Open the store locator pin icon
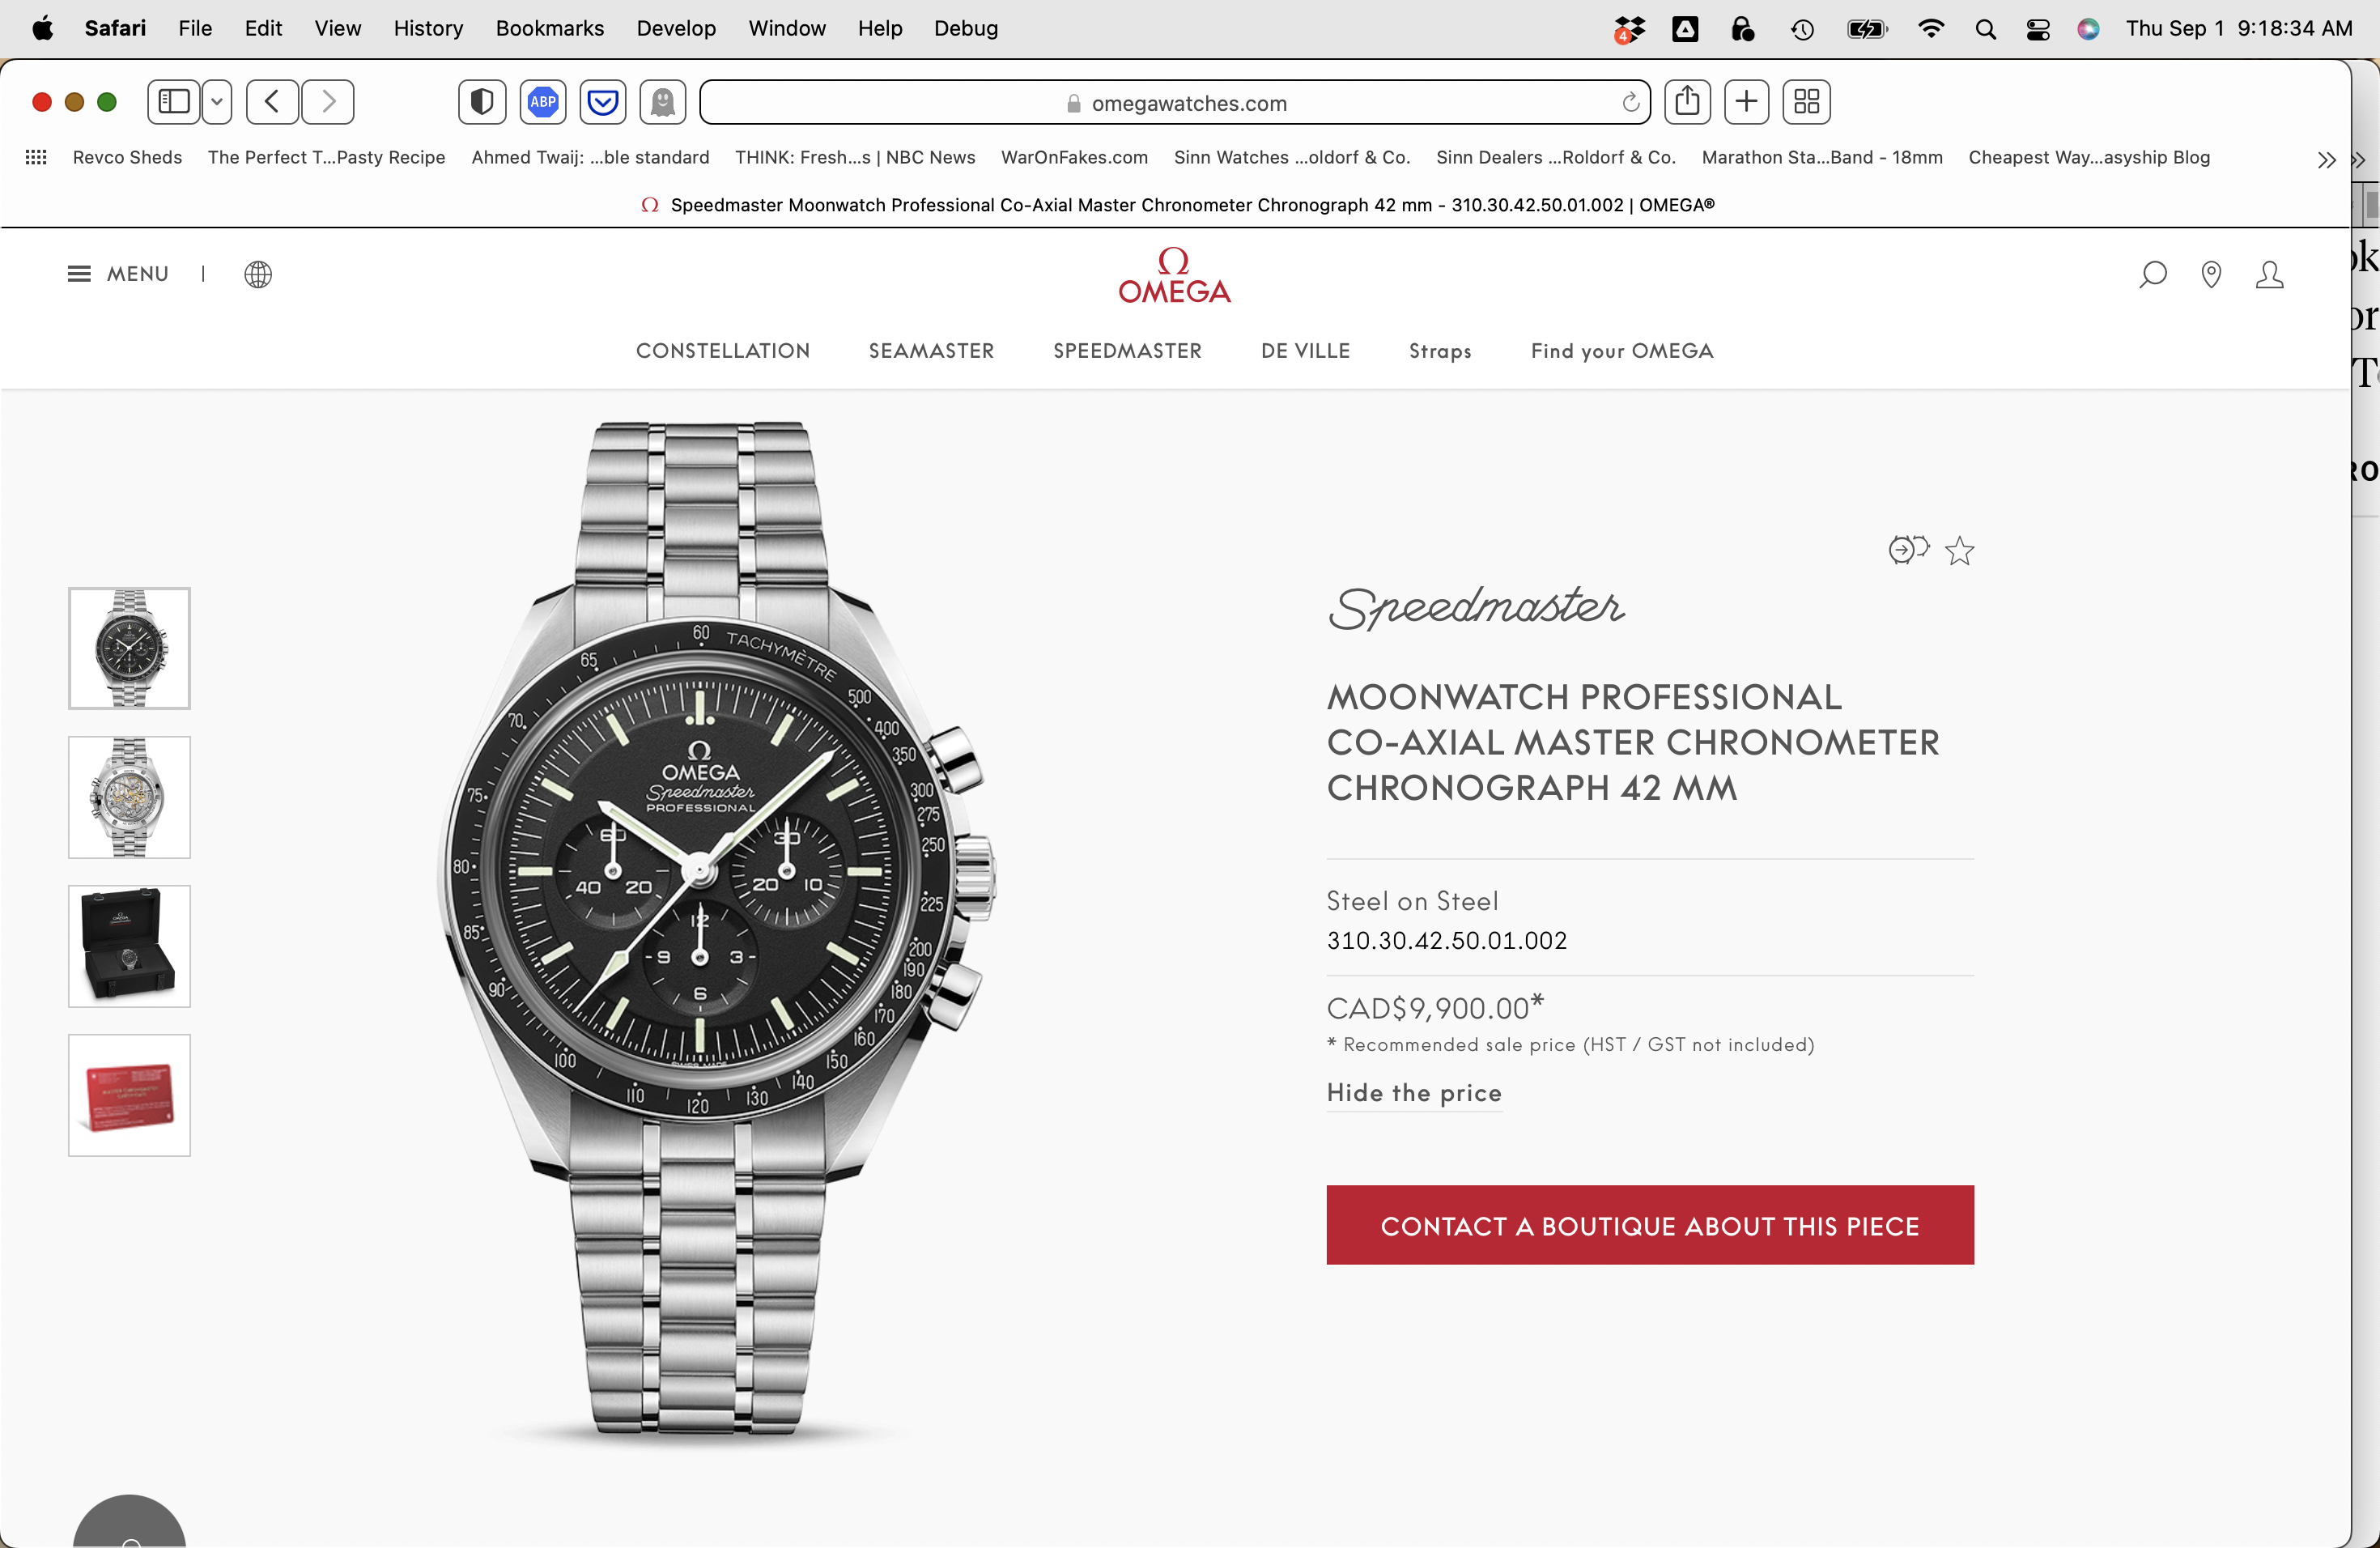 pyautogui.click(x=2211, y=274)
